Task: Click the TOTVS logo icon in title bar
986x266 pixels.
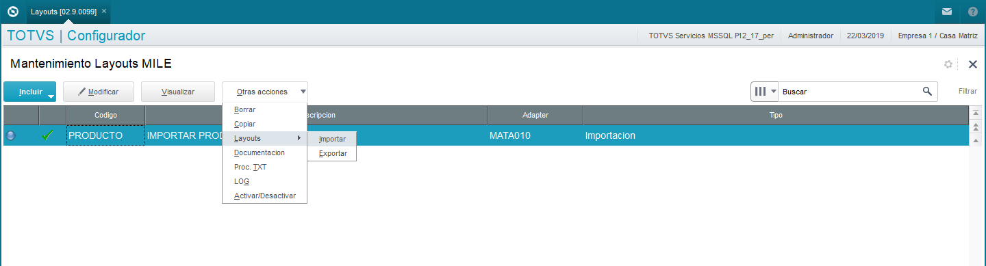Action: [x=12, y=12]
